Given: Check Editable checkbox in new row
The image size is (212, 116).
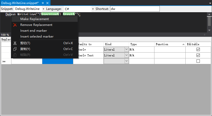Looking at the screenshot, I should coord(198,61).
